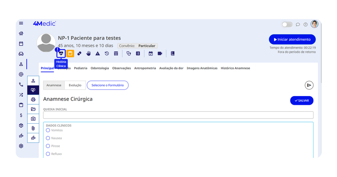
Task: Select the Vomitos radio option
Action: coord(48,130)
